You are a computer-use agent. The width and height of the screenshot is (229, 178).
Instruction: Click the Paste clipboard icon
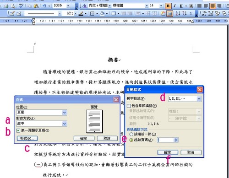click(36, 6)
